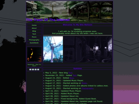The width and height of the screenshot is (139, 104).
Task: Click 'April 08, 2021 - Updated About me.'
Action: 62,96
